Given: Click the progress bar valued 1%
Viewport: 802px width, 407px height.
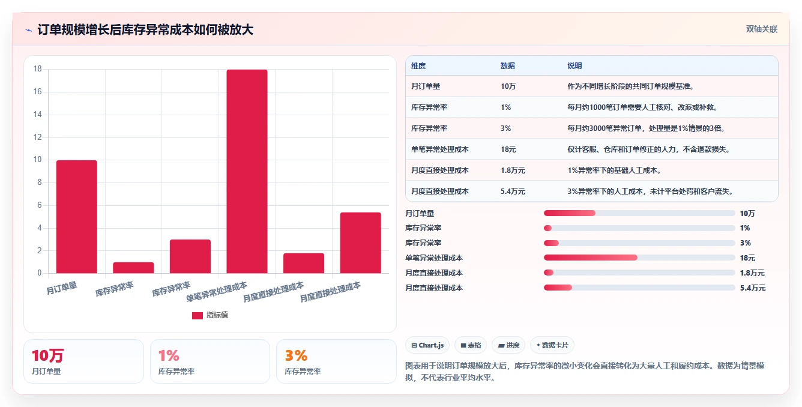Looking at the screenshot, I should click(x=639, y=228).
